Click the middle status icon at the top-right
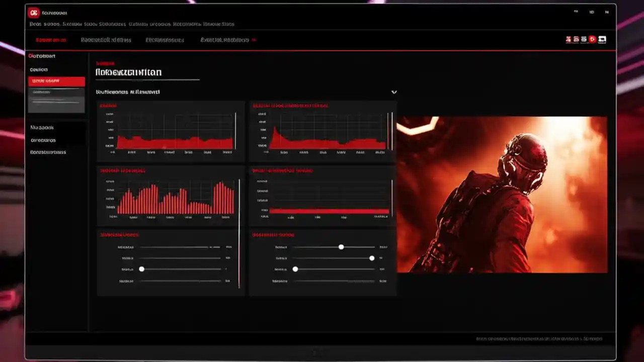Viewport: 644px width, 362px height. click(592, 12)
